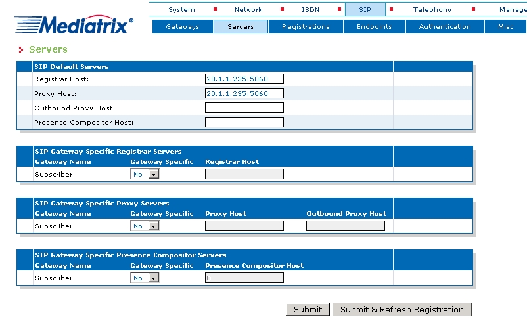Viewport: 527px width, 323px height.
Task: Go to the Registrations sub-tab
Action: [306, 26]
